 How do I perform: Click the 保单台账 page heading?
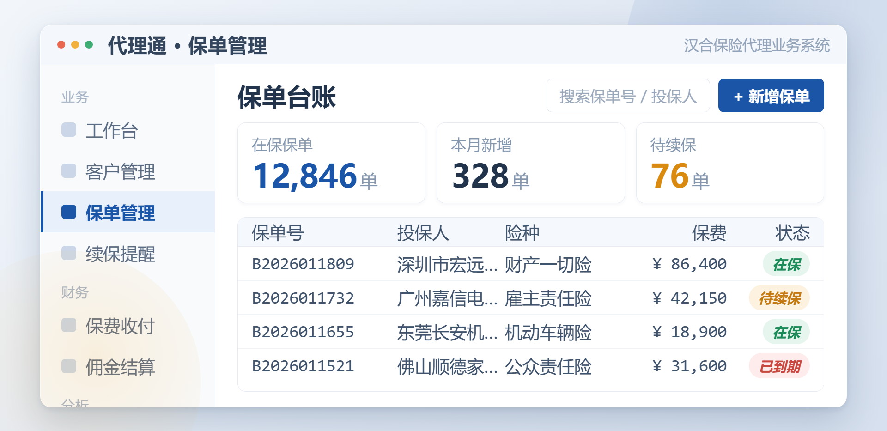[286, 97]
